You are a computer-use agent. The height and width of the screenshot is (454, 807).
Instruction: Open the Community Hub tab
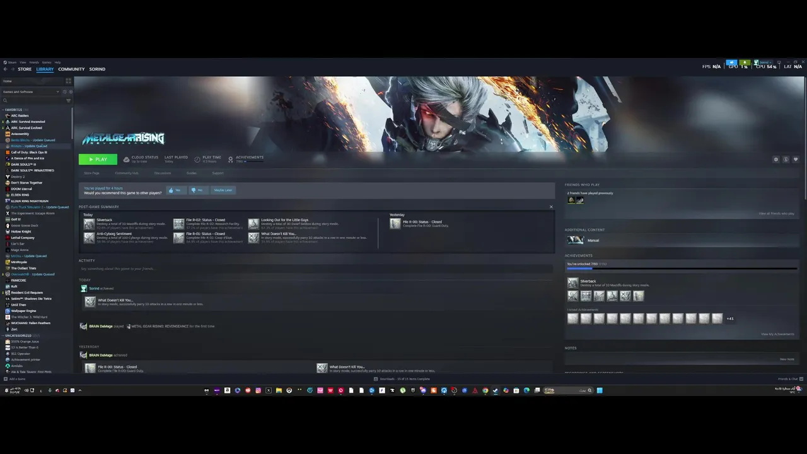click(127, 173)
